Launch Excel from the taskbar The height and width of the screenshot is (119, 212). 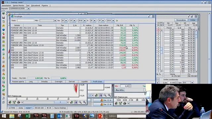tap(28, 116)
